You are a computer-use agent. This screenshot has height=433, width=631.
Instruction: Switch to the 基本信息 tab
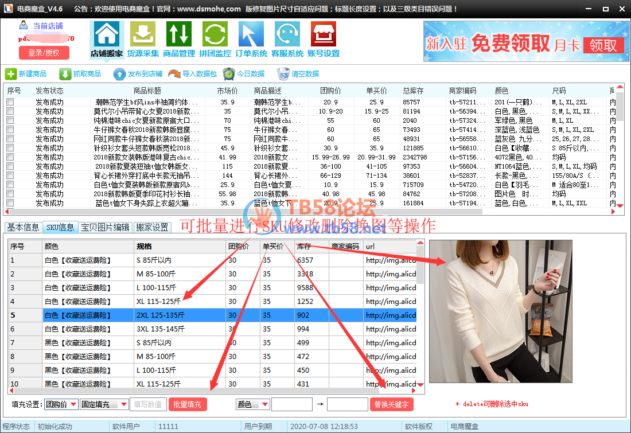tap(23, 227)
